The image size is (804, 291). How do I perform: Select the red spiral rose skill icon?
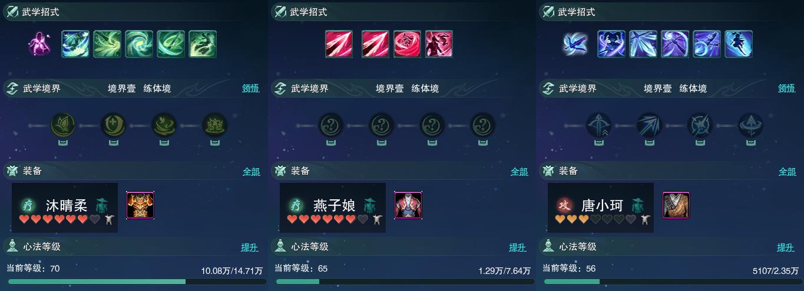(x=407, y=44)
